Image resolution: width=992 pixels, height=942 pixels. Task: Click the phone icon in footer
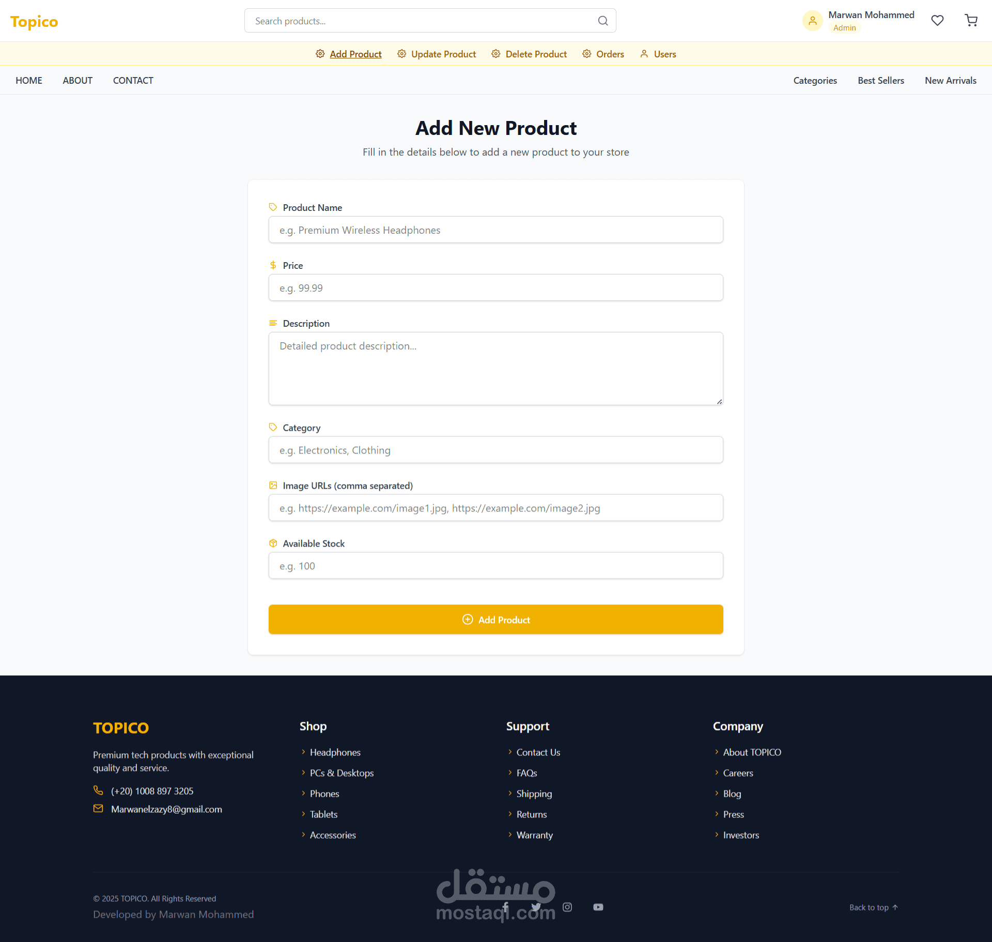tap(98, 790)
